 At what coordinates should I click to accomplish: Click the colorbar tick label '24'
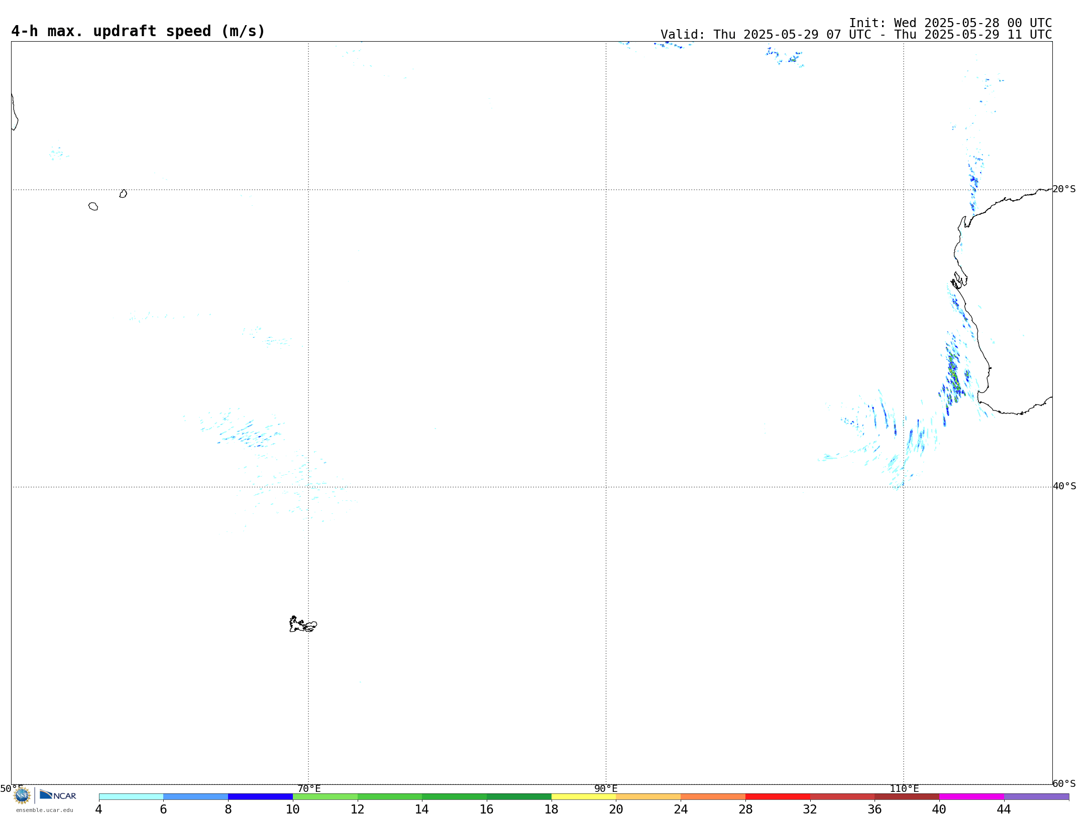(681, 809)
